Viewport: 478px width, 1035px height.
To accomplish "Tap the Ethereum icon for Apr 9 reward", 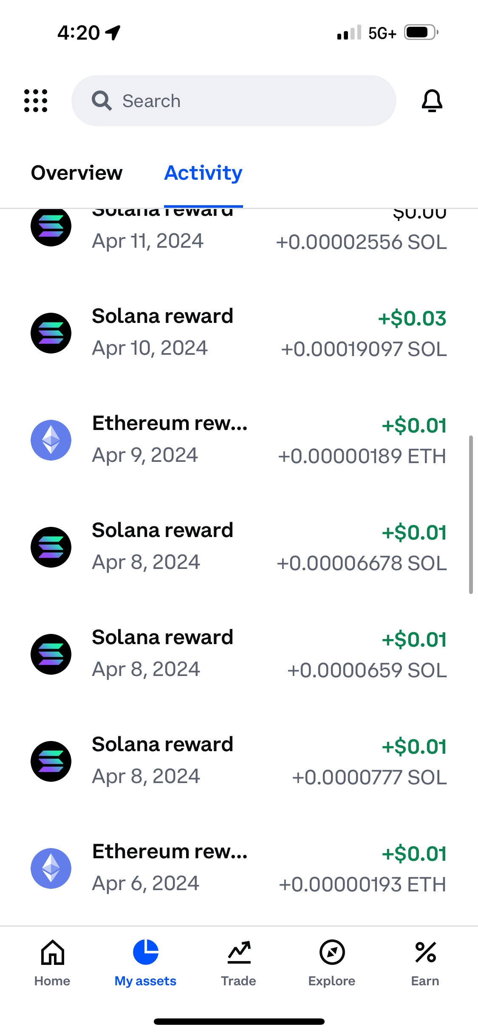I will pos(51,440).
